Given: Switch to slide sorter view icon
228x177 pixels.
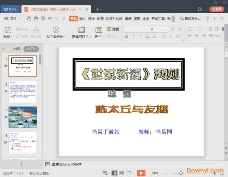Looking at the screenshot, I should 122,173.
